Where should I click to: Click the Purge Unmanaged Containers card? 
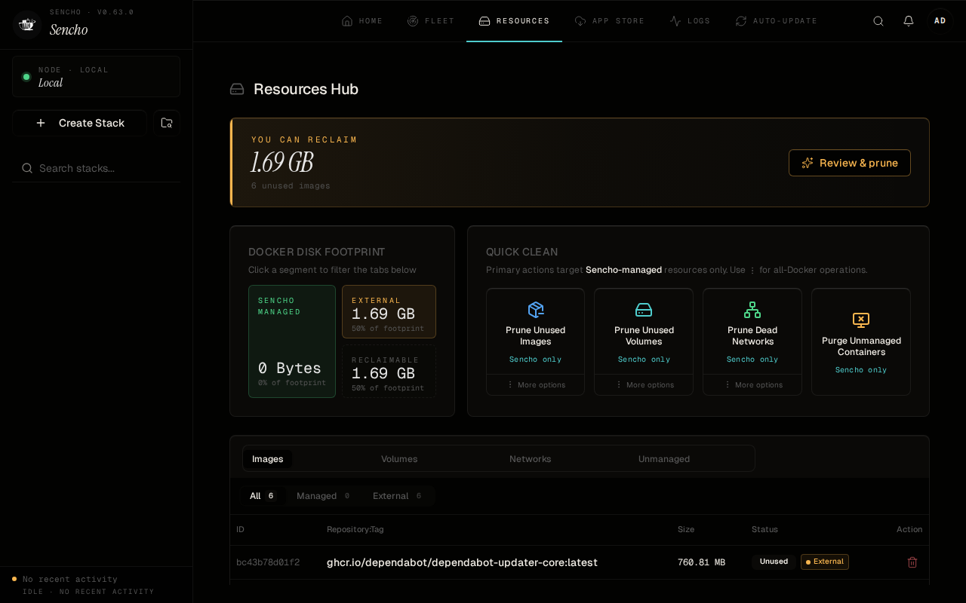(861, 342)
